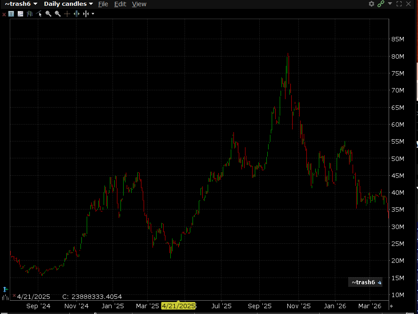Image resolution: width=418 pixels, height=314 pixels.
Task: Click the horizontal expand arrows icon
Action: [76, 14]
